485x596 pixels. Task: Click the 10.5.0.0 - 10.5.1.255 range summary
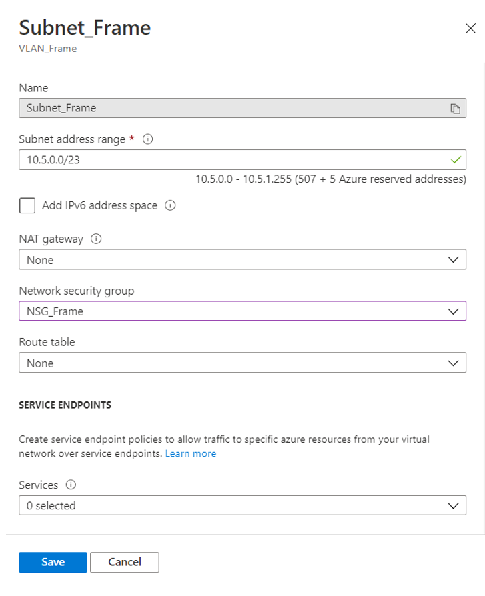(x=330, y=179)
